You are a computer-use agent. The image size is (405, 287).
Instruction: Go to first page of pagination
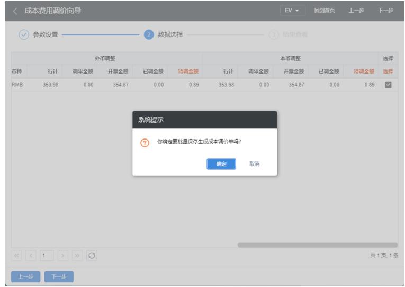point(16,256)
